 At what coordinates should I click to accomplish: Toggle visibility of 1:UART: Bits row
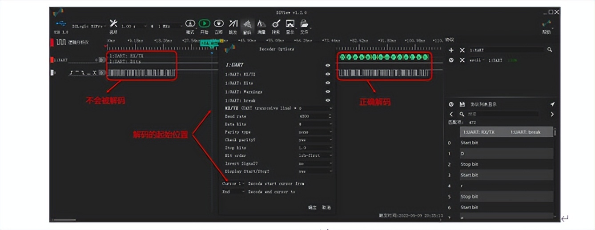click(328, 83)
